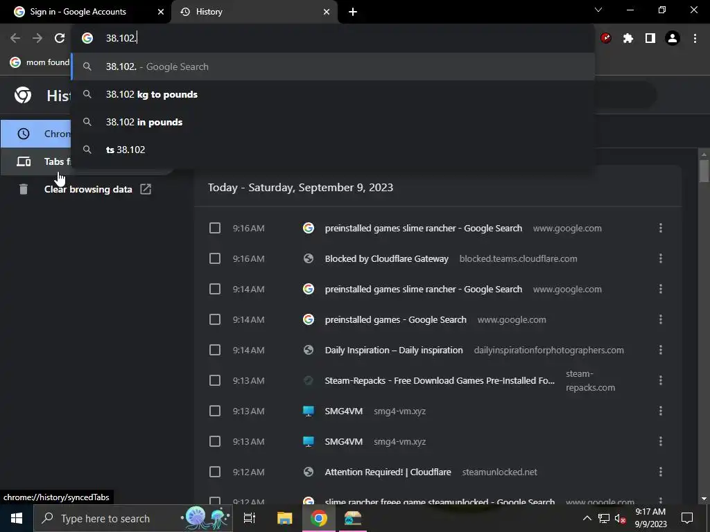
Task: Open the Extensions puzzle icon
Action: (x=628, y=38)
